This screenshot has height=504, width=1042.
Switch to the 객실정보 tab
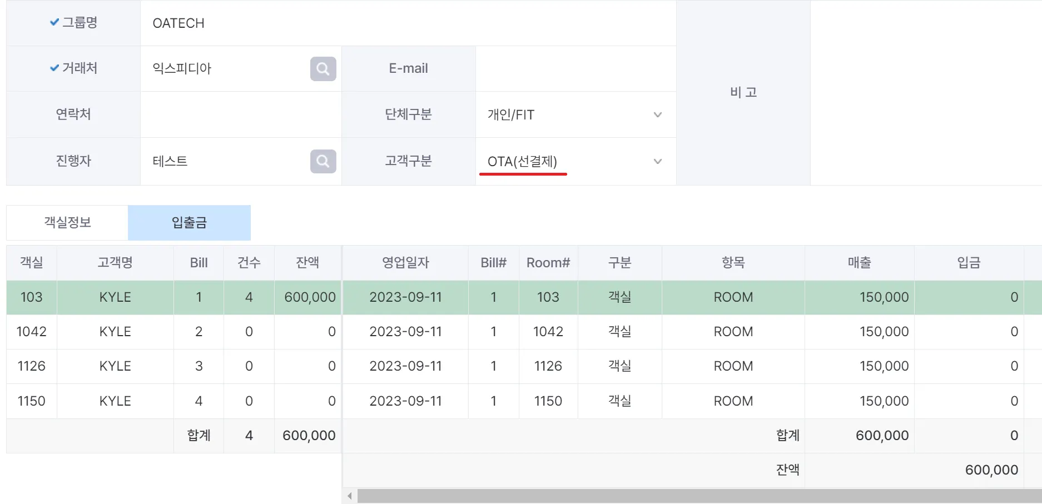click(x=67, y=223)
